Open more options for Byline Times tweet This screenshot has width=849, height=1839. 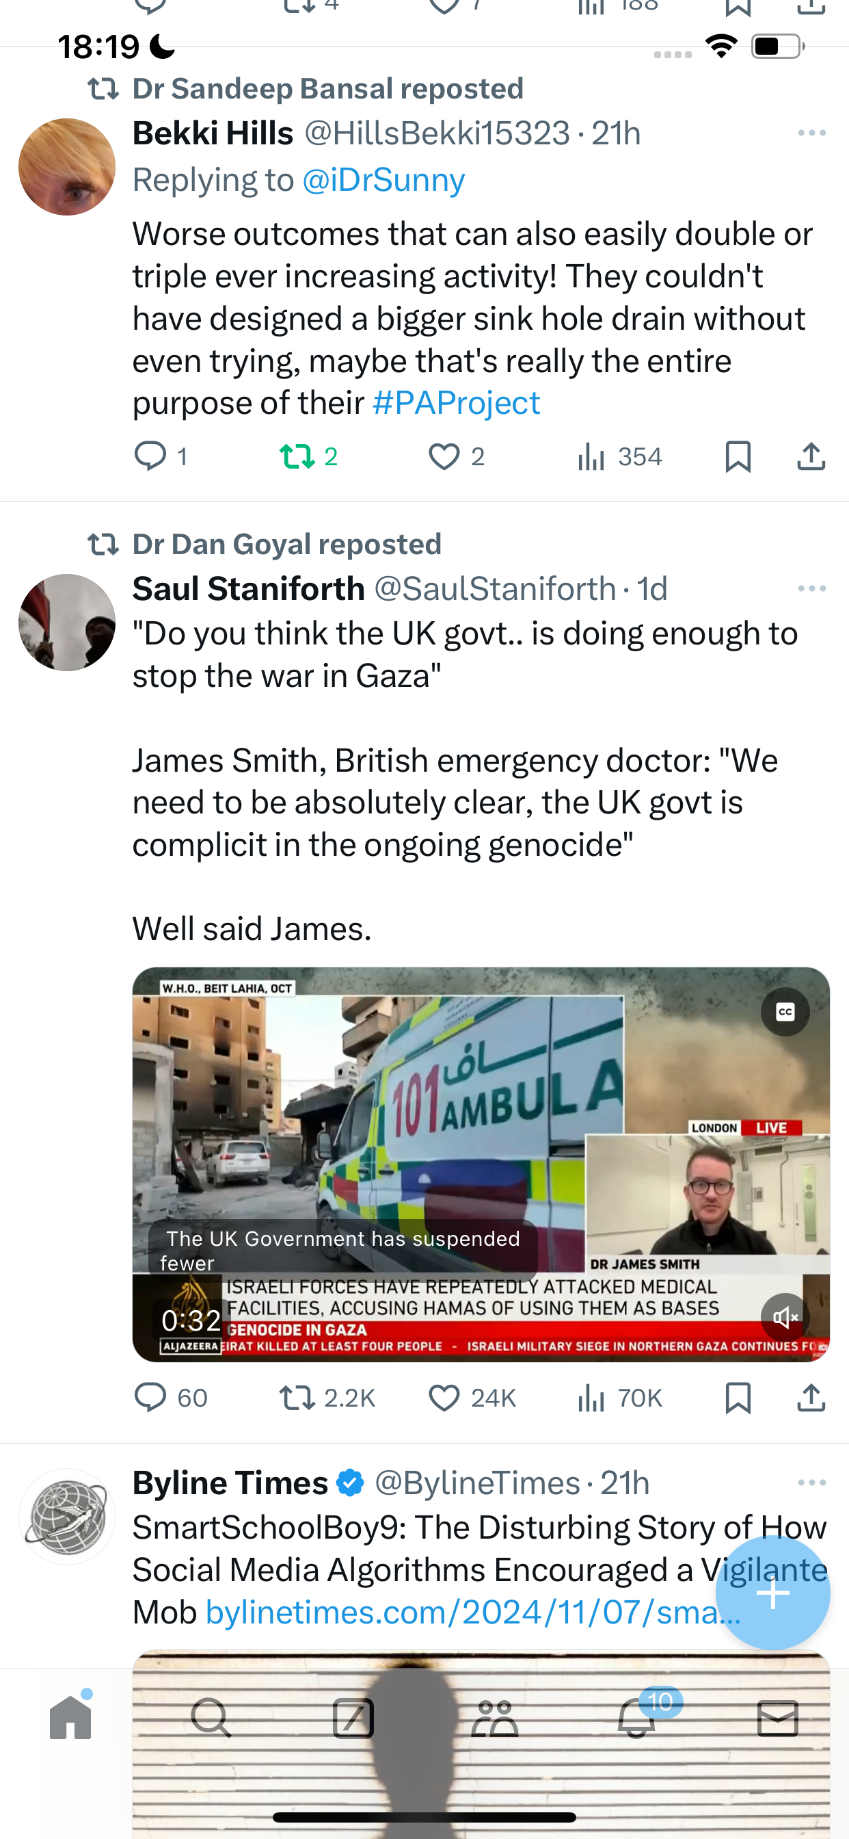(x=811, y=1483)
